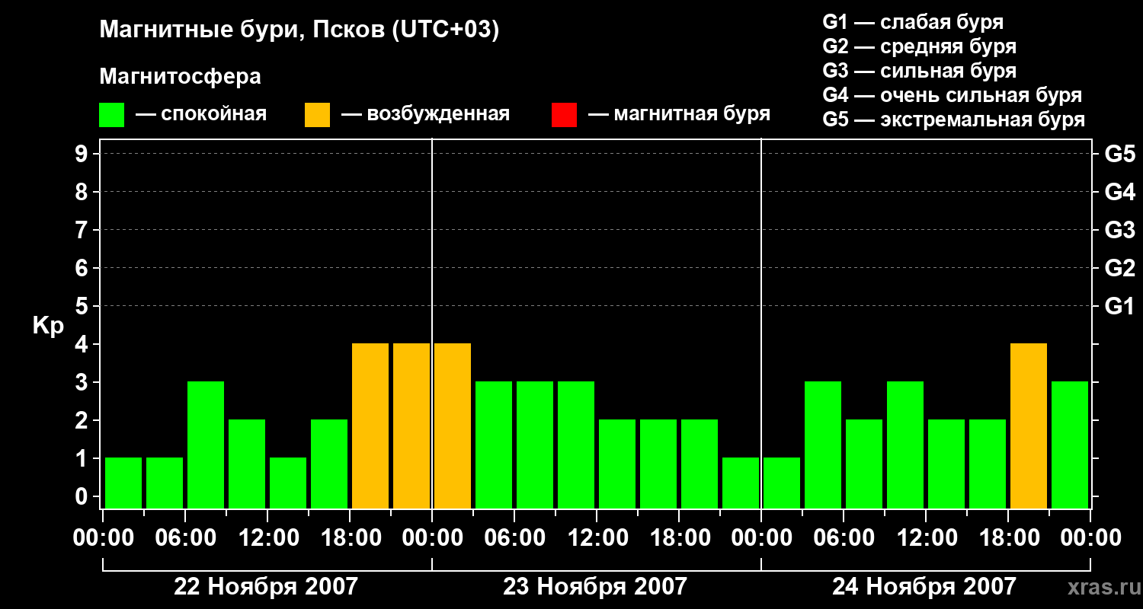Screen dimensions: 1143x609
Task: Click the 22 Ноября green bar starting at 06:00
Action: pyautogui.click(x=206, y=445)
